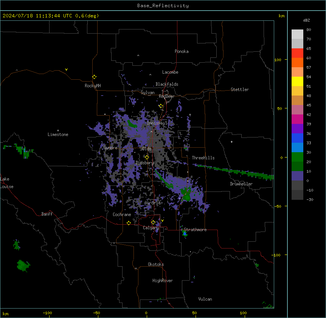326x318 pixels.
Task: Click the blue storm core near Strathmore
Action: [x=185, y=234]
